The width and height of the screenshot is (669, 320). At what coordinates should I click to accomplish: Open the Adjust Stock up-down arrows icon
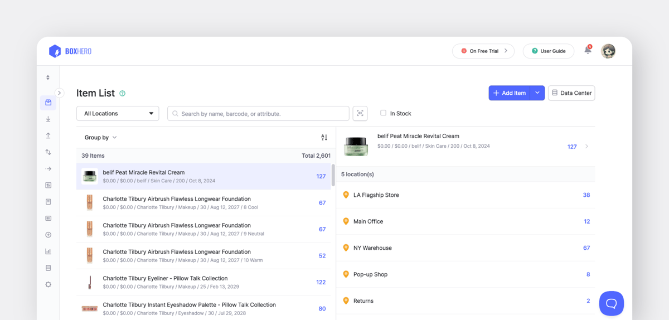tap(48, 152)
